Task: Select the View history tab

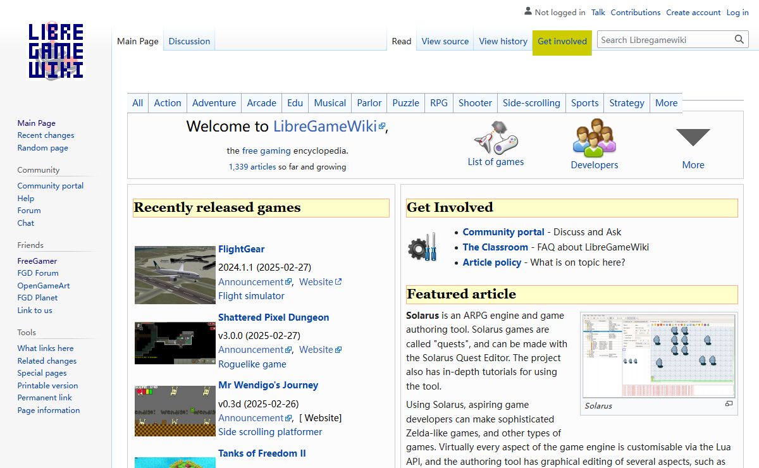Action: click(x=503, y=41)
